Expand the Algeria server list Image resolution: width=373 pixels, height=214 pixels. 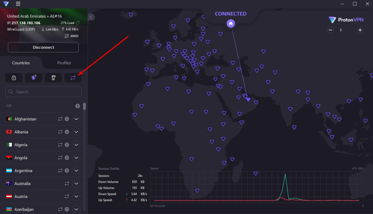point(76,145)
